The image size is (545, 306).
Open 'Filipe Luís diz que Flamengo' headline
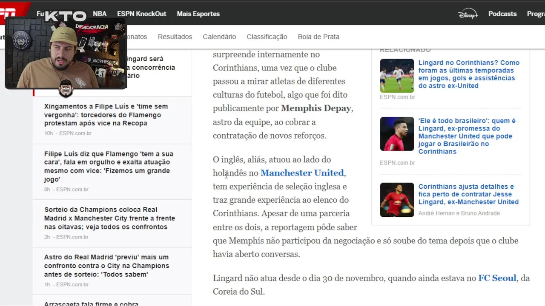click(x=109, y=166)
